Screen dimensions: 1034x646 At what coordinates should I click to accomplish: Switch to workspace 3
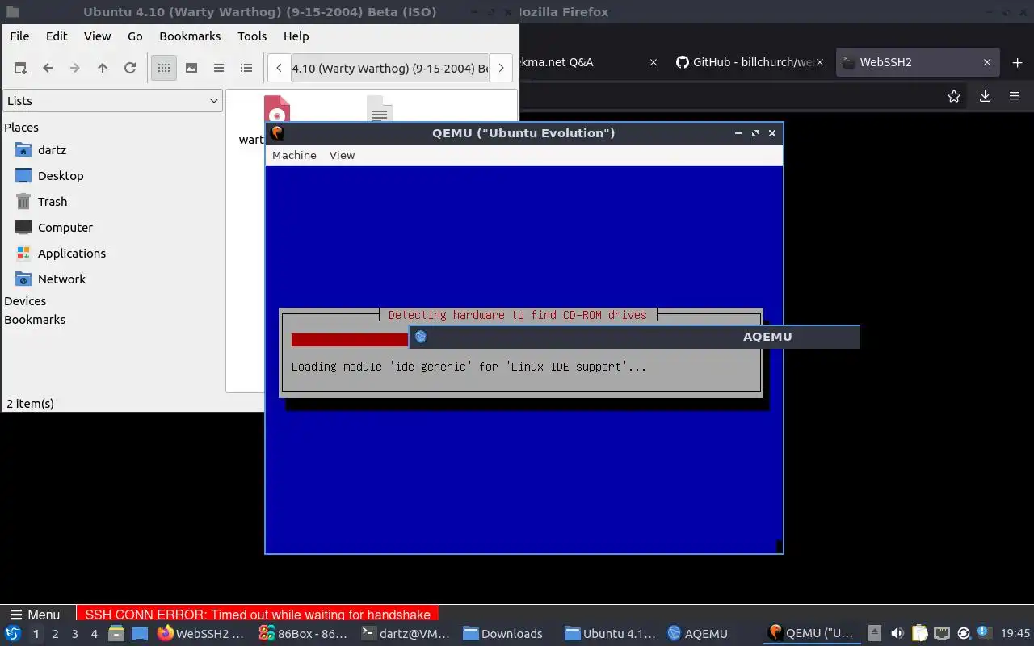pyautogui.click(x=74, y=634)
